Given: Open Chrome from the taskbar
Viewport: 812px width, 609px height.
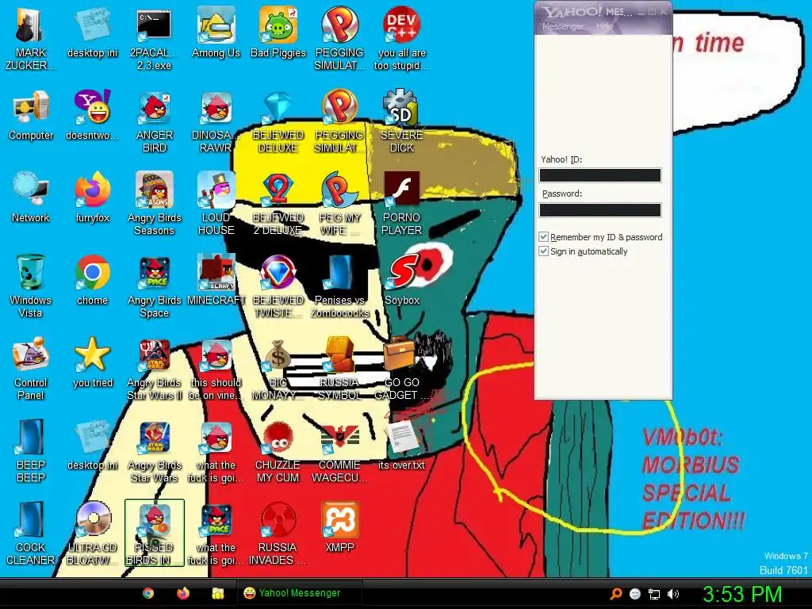Looking at the screenshot, I should pyautogui.click(x=148, y=593).
